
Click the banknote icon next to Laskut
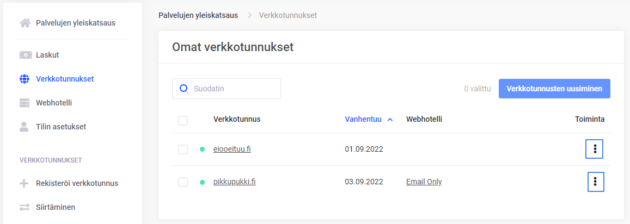point(25,55)
